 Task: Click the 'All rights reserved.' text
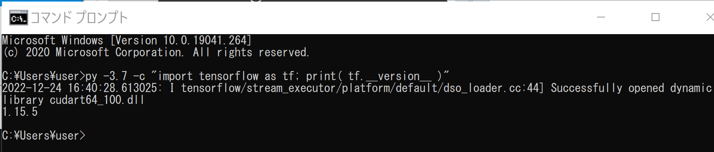pyautogui.click(x=251, y=52)
